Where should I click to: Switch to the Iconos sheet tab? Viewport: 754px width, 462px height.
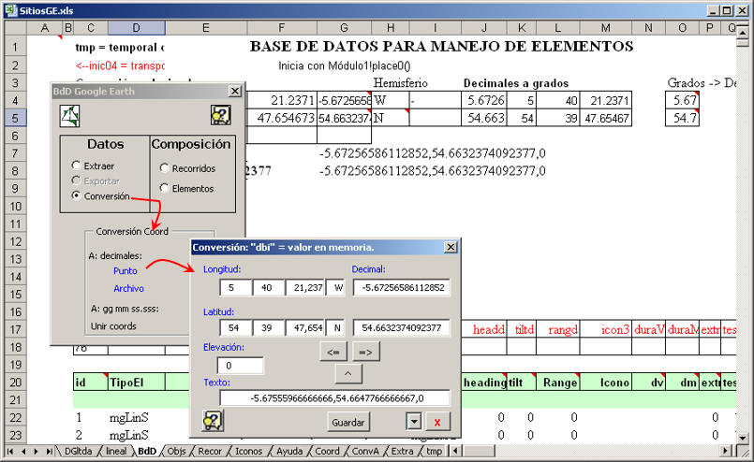coord(248,451)
